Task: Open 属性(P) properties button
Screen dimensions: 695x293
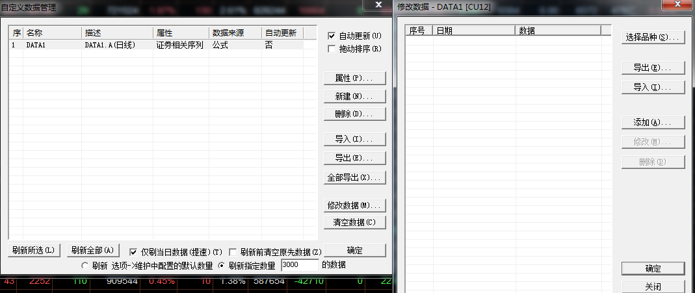Action: click(354, 78)
